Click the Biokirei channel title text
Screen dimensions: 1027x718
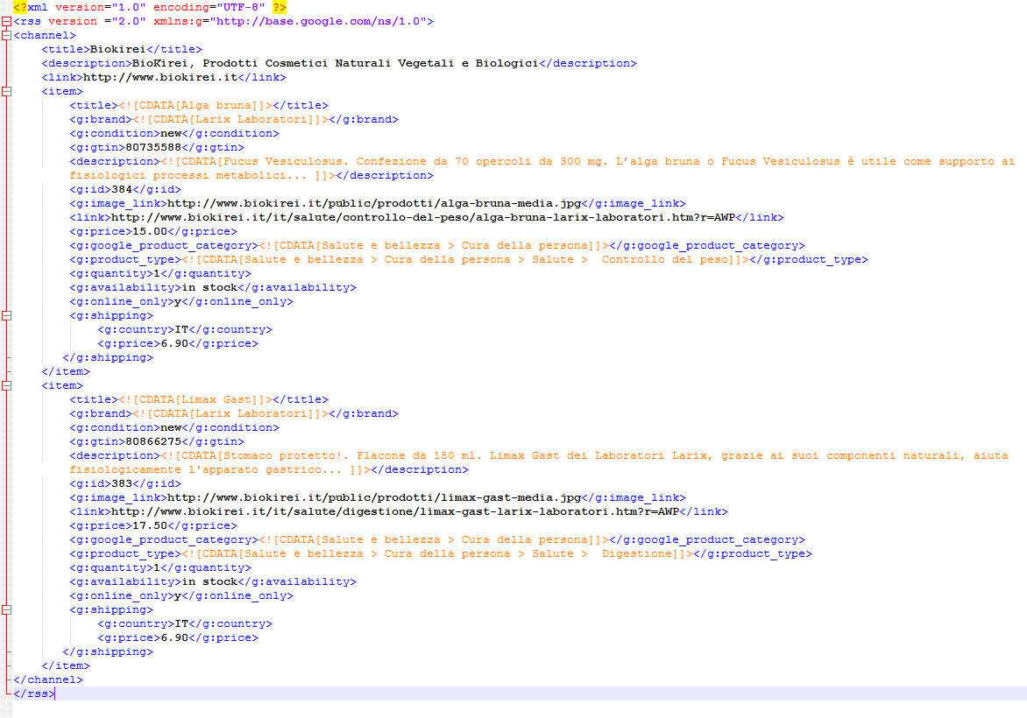[x=117, y=49]
